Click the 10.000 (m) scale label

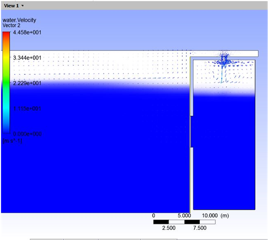pyautogui.click(x=216, y=215)
